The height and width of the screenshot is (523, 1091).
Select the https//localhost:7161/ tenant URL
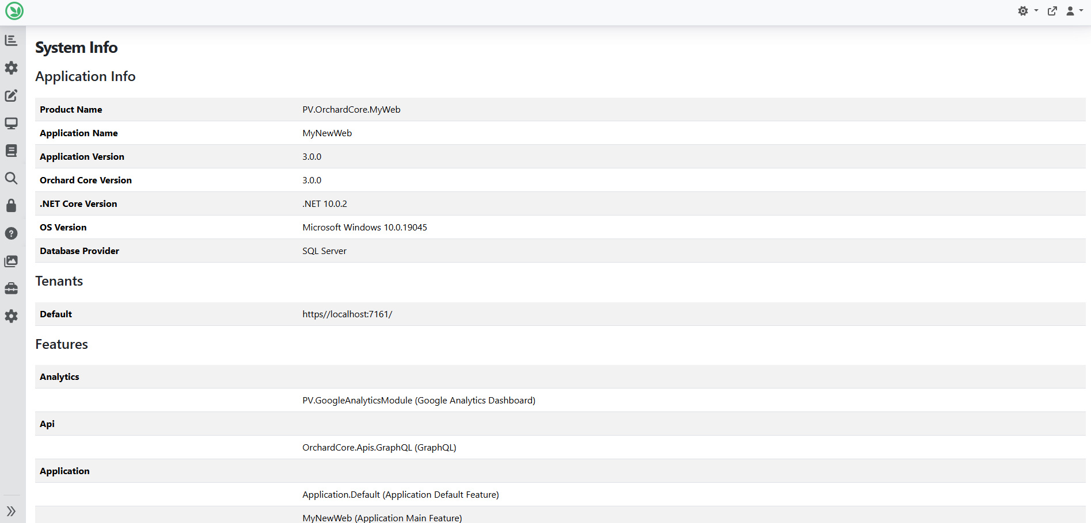[347, 314]
